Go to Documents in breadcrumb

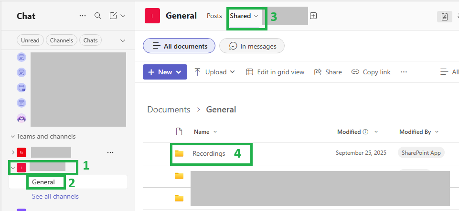[169, 110]
